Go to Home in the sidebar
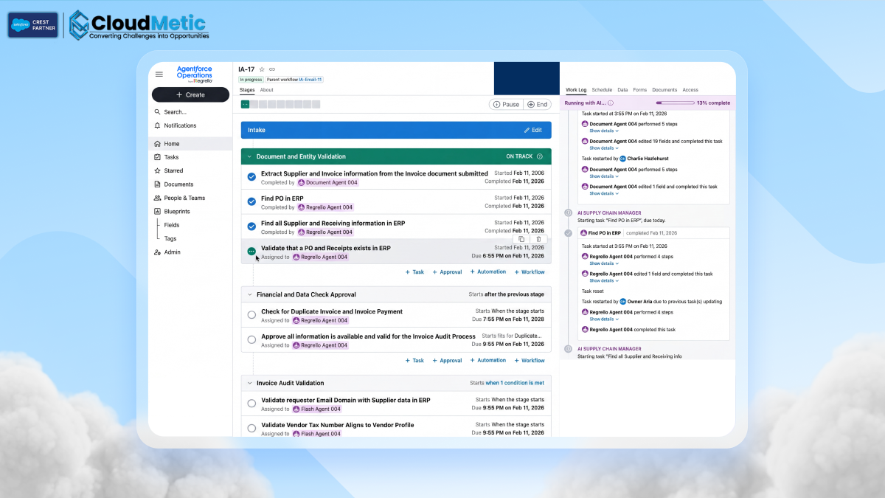Screen dimensions: 885x498 tap(190, 144)
